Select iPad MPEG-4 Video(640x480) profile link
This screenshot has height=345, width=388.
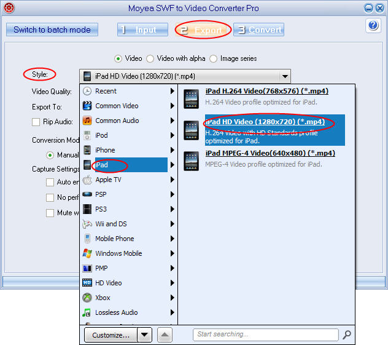coord(270,153)
